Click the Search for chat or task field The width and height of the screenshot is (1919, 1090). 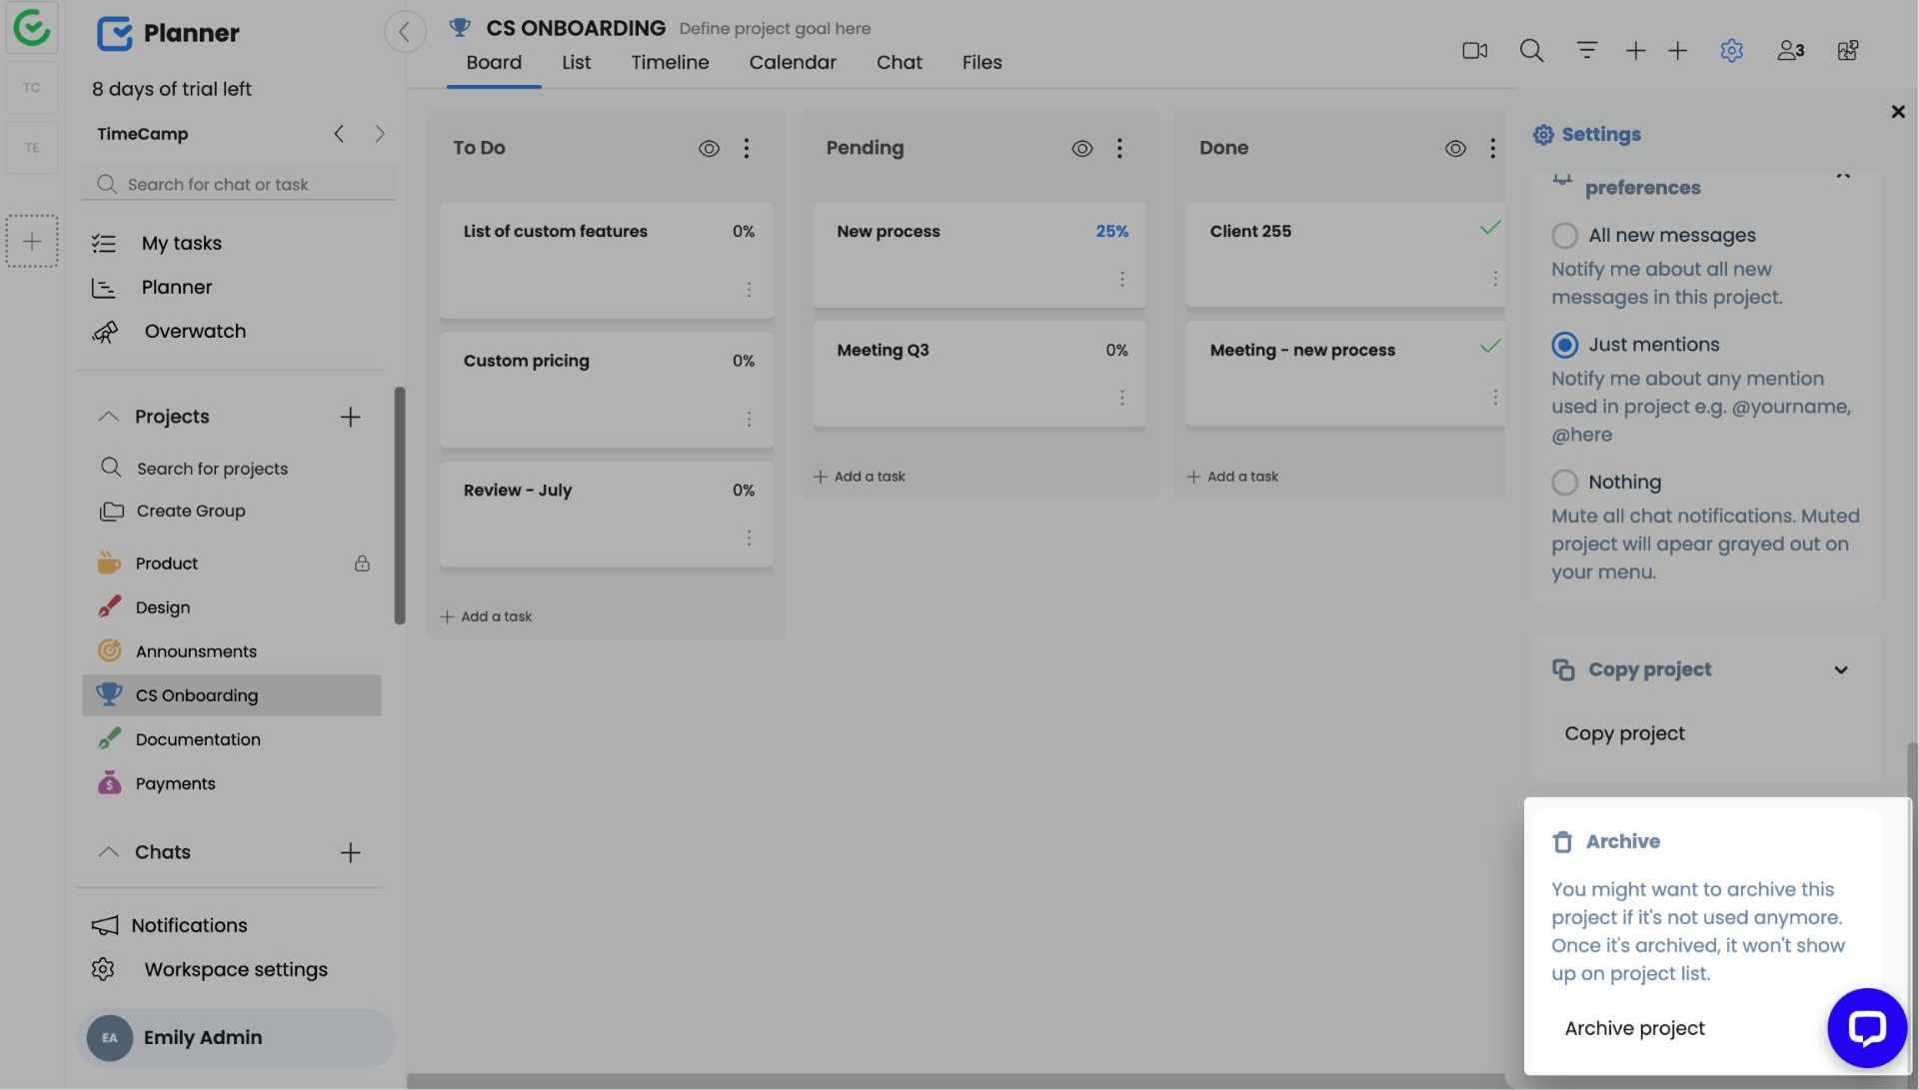tap(240, 185)
